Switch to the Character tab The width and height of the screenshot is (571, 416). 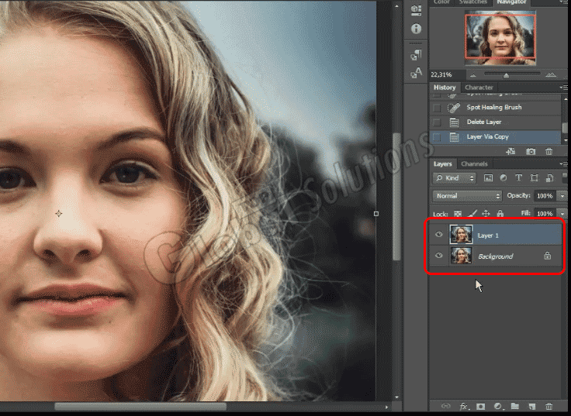tap(479, 88)
